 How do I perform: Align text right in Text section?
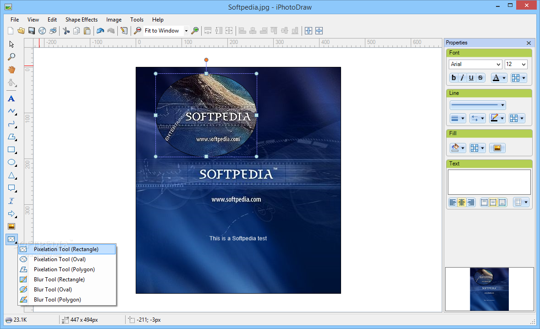[471, 203]
